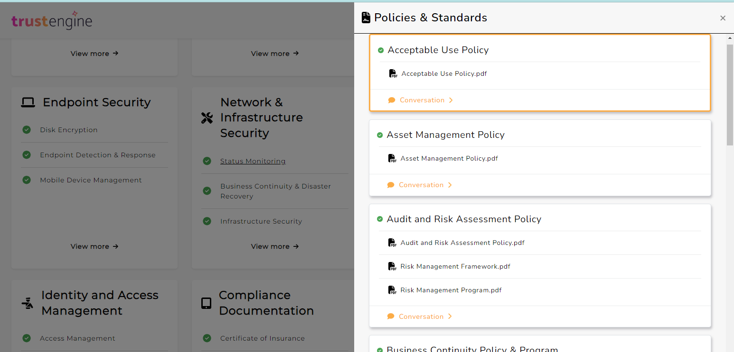Open Asset Management Policy.pdf
The height and width of the screenshot is (352, 734).
[449, 158]
